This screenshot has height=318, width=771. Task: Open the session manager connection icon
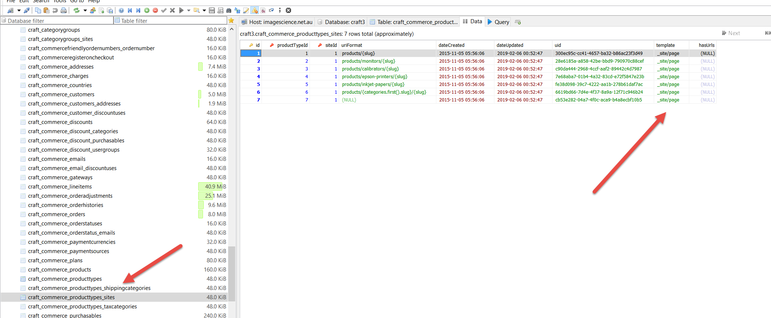tap(10, 10)
